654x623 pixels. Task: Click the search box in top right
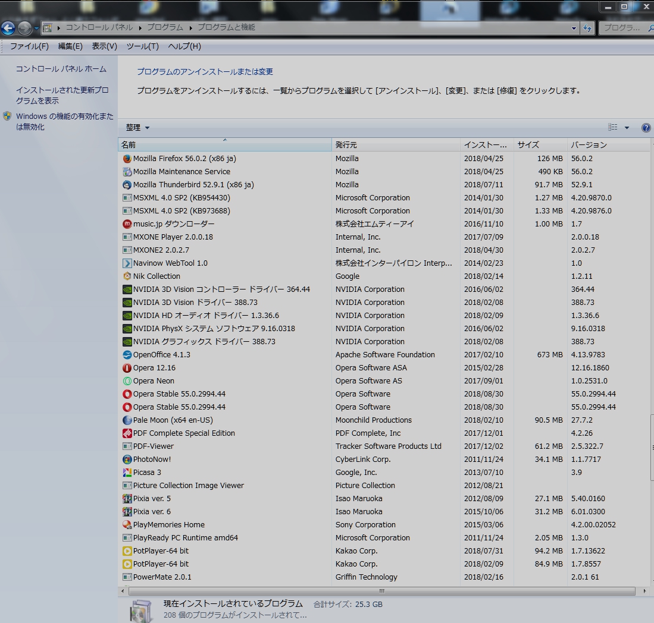[x=625, y=28]
